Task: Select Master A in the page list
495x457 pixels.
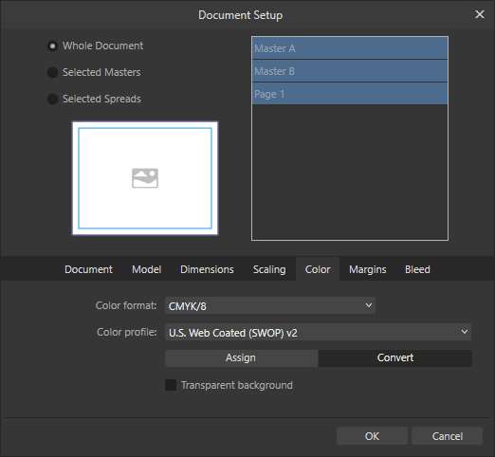Action: [350, 48]
